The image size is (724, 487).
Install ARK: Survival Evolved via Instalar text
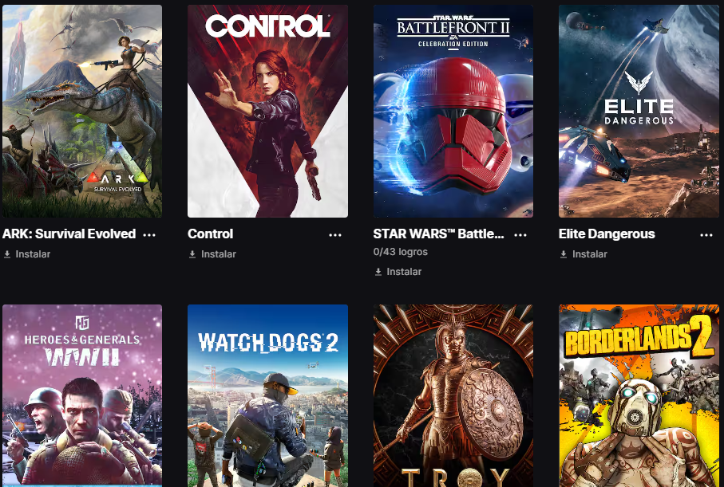[33, 254]
